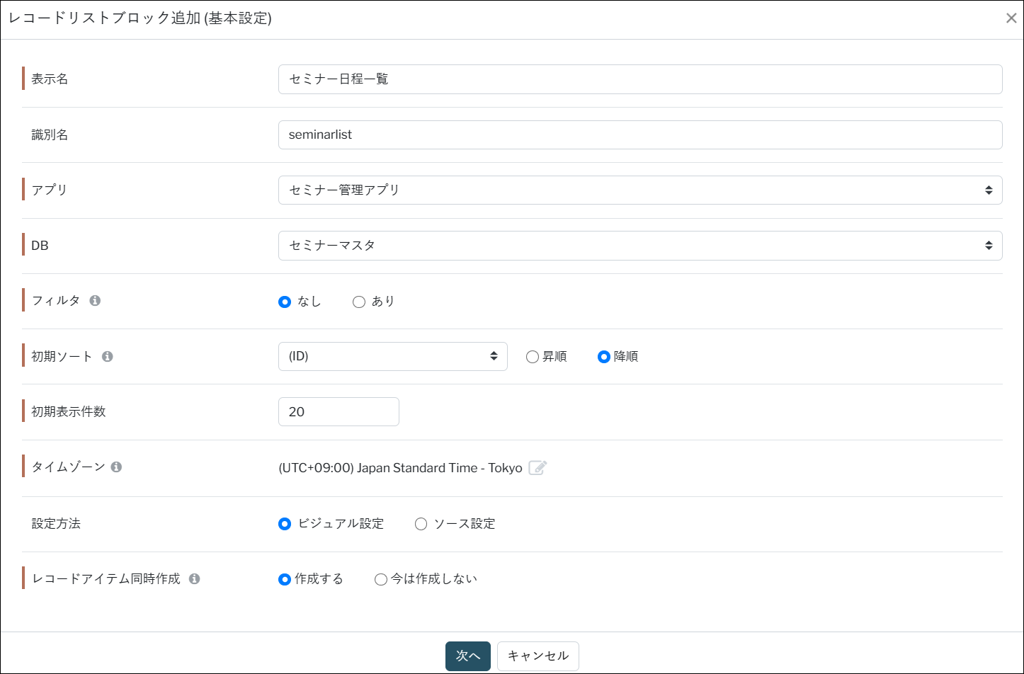Select フィルタ あり radio button

click(x=359, y=302)
